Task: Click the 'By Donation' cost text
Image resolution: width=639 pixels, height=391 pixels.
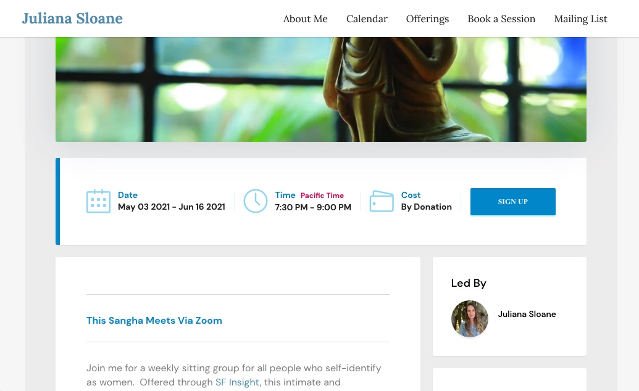Action: [x=426, y=207]
